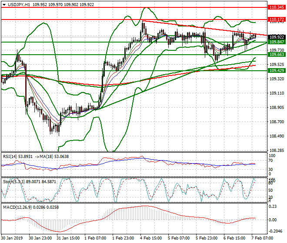
Task: Select the 5 Feb 23:00 time axis label
Action: pos(206,238)
